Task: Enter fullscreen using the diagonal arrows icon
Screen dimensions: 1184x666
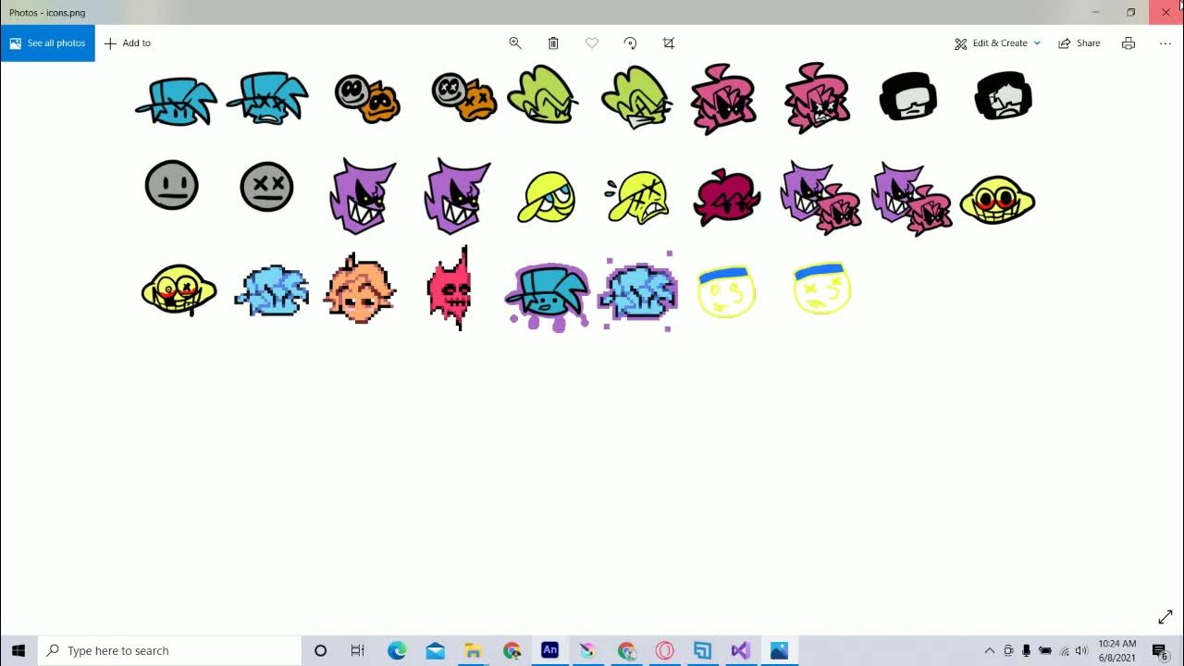Action: point(1165,617)
